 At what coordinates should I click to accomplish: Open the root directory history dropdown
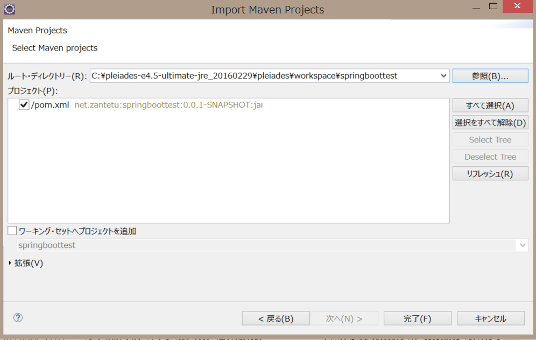click(443, 75)
